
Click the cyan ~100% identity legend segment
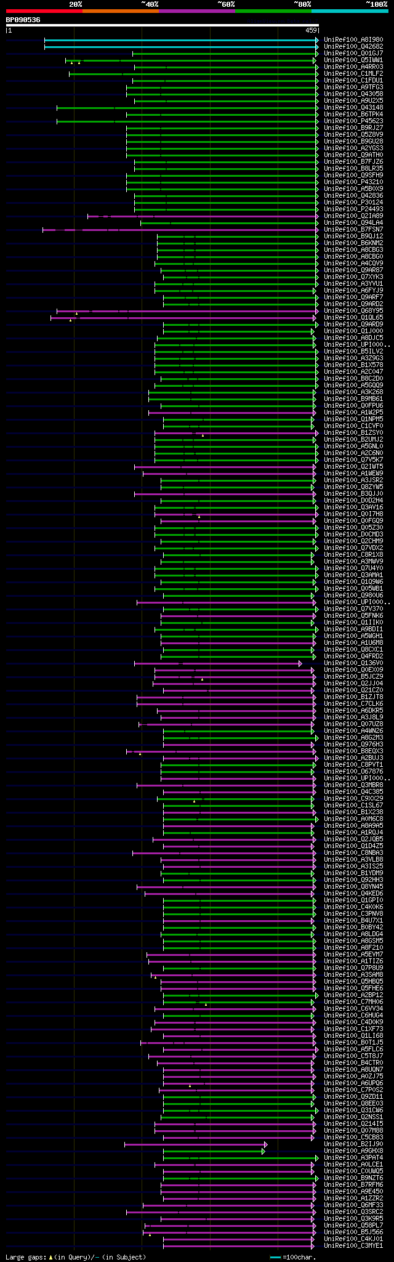(349, 11)
